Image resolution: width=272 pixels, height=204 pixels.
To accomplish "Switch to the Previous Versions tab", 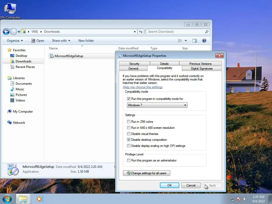I will [200, 64].
